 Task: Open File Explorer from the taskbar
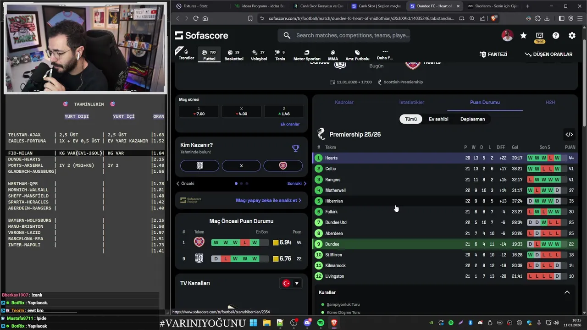point(266,323)
